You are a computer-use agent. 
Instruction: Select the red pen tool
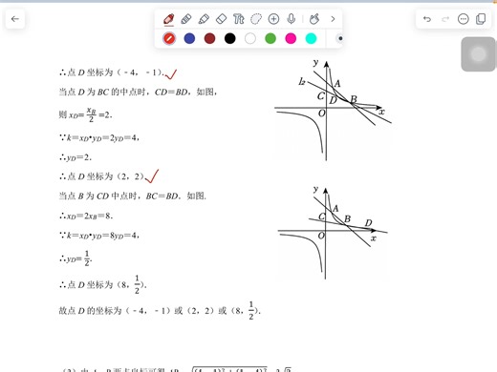pos(169,19)
